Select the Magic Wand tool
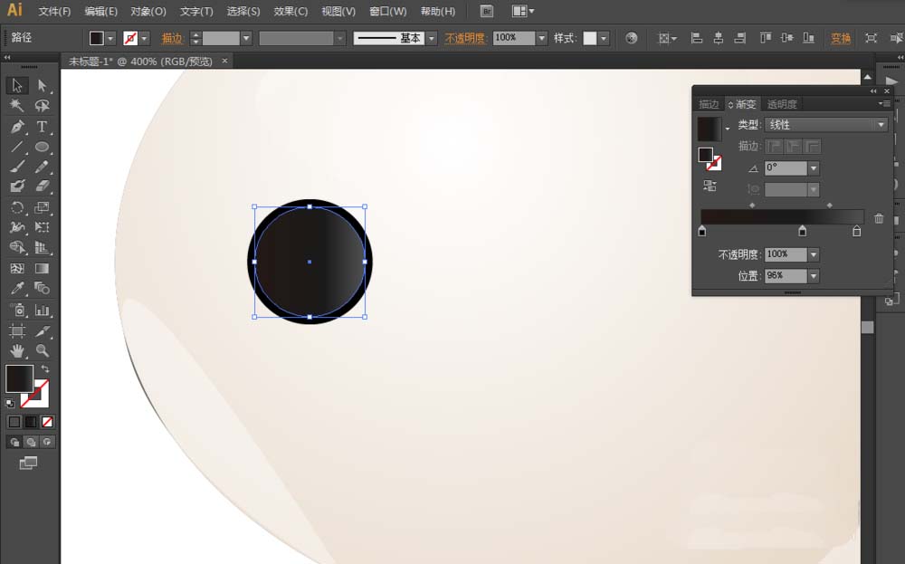 tap(16, 106)
